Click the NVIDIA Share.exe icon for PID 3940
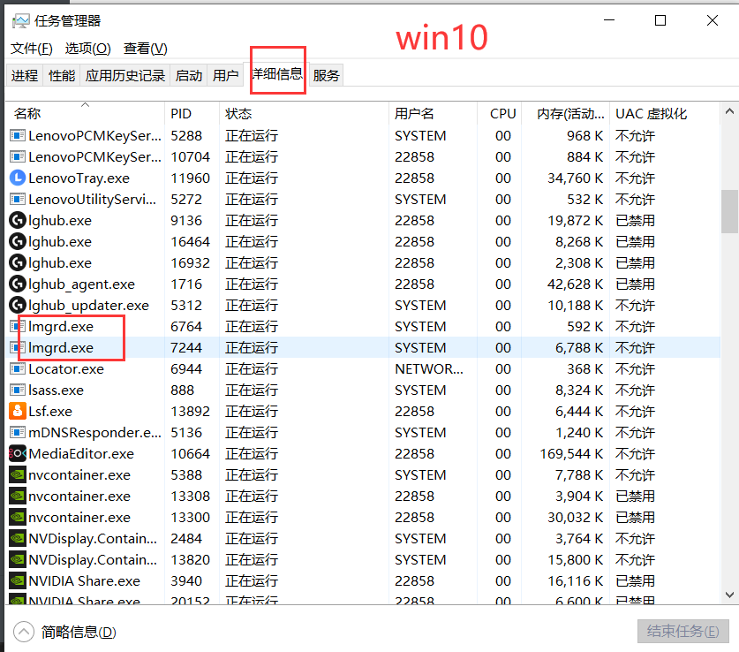 (x=18, y=580)
